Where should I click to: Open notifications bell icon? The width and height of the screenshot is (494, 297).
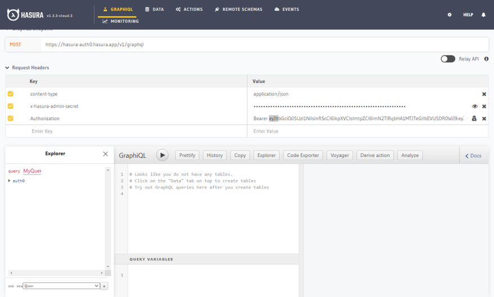tap(483, 15)
